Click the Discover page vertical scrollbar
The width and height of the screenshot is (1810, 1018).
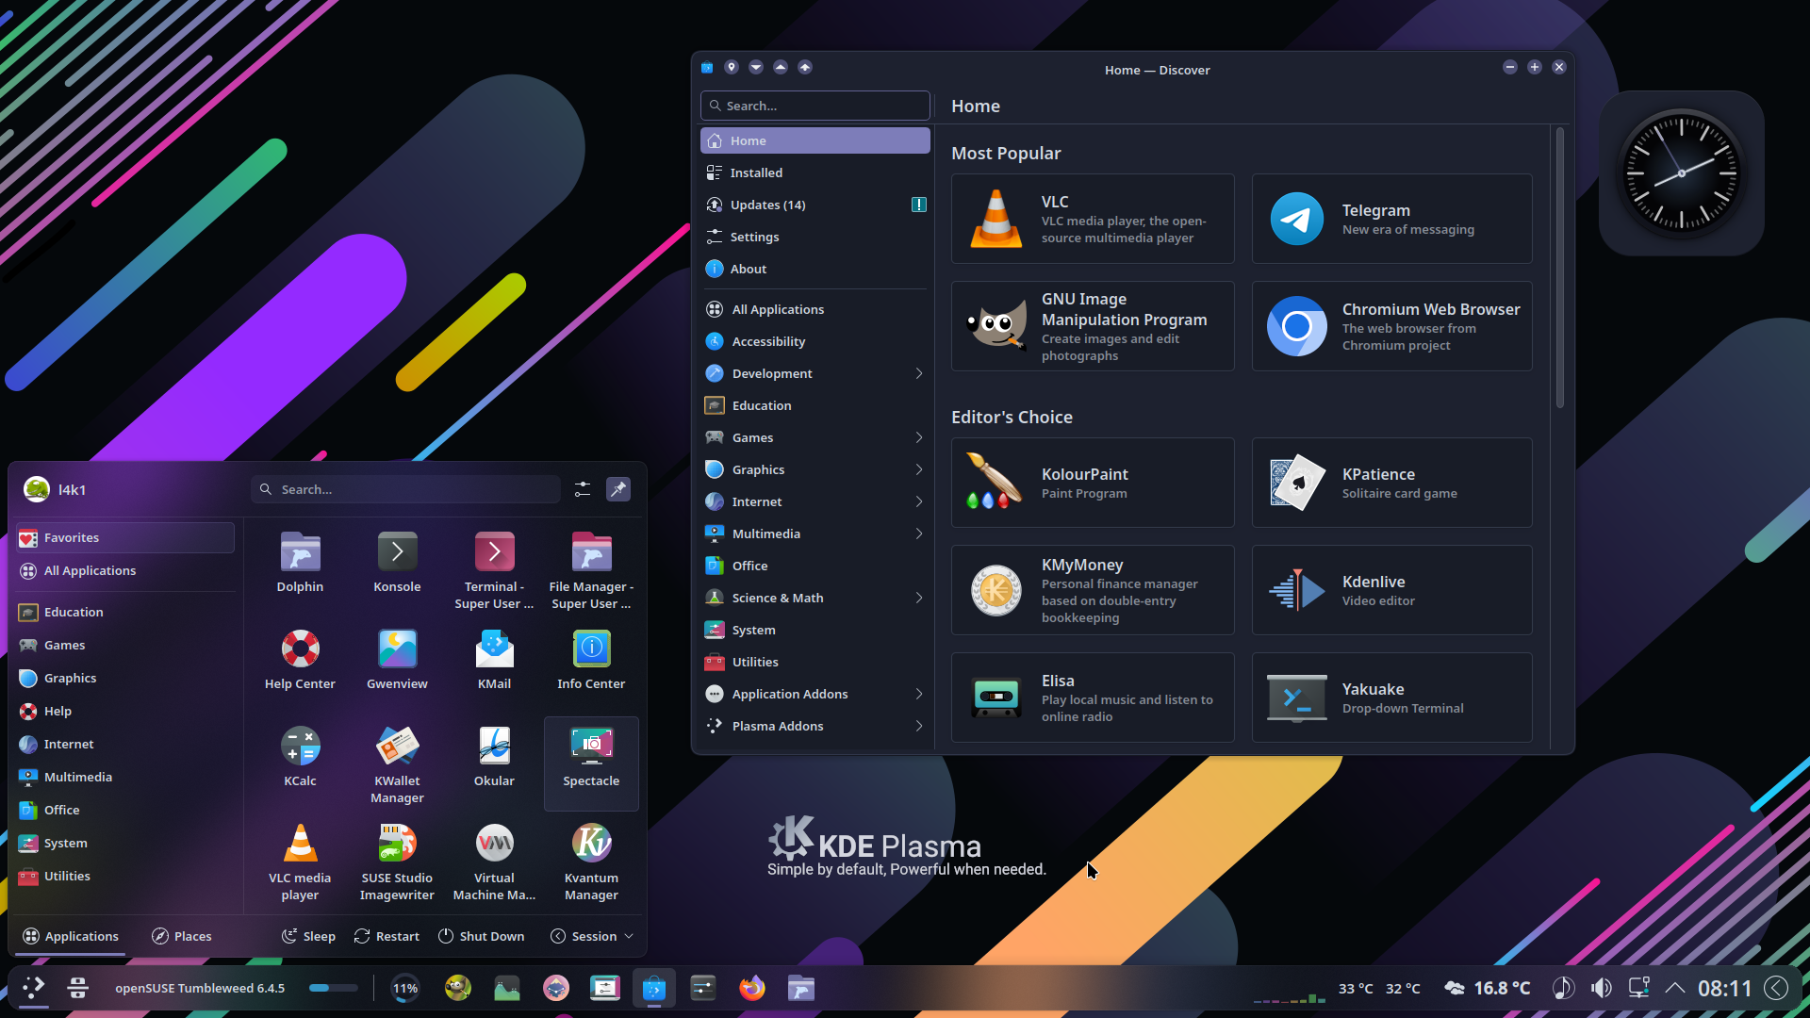pyautogui.click(x=1560, y=269)
